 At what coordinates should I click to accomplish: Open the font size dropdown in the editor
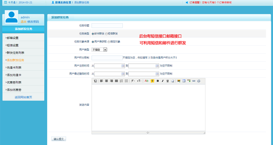(x=139, y=81)
